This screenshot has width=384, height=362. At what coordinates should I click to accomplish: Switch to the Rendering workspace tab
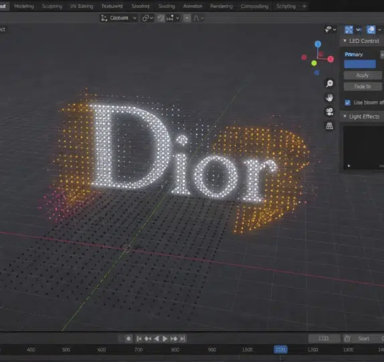(221, 6)
